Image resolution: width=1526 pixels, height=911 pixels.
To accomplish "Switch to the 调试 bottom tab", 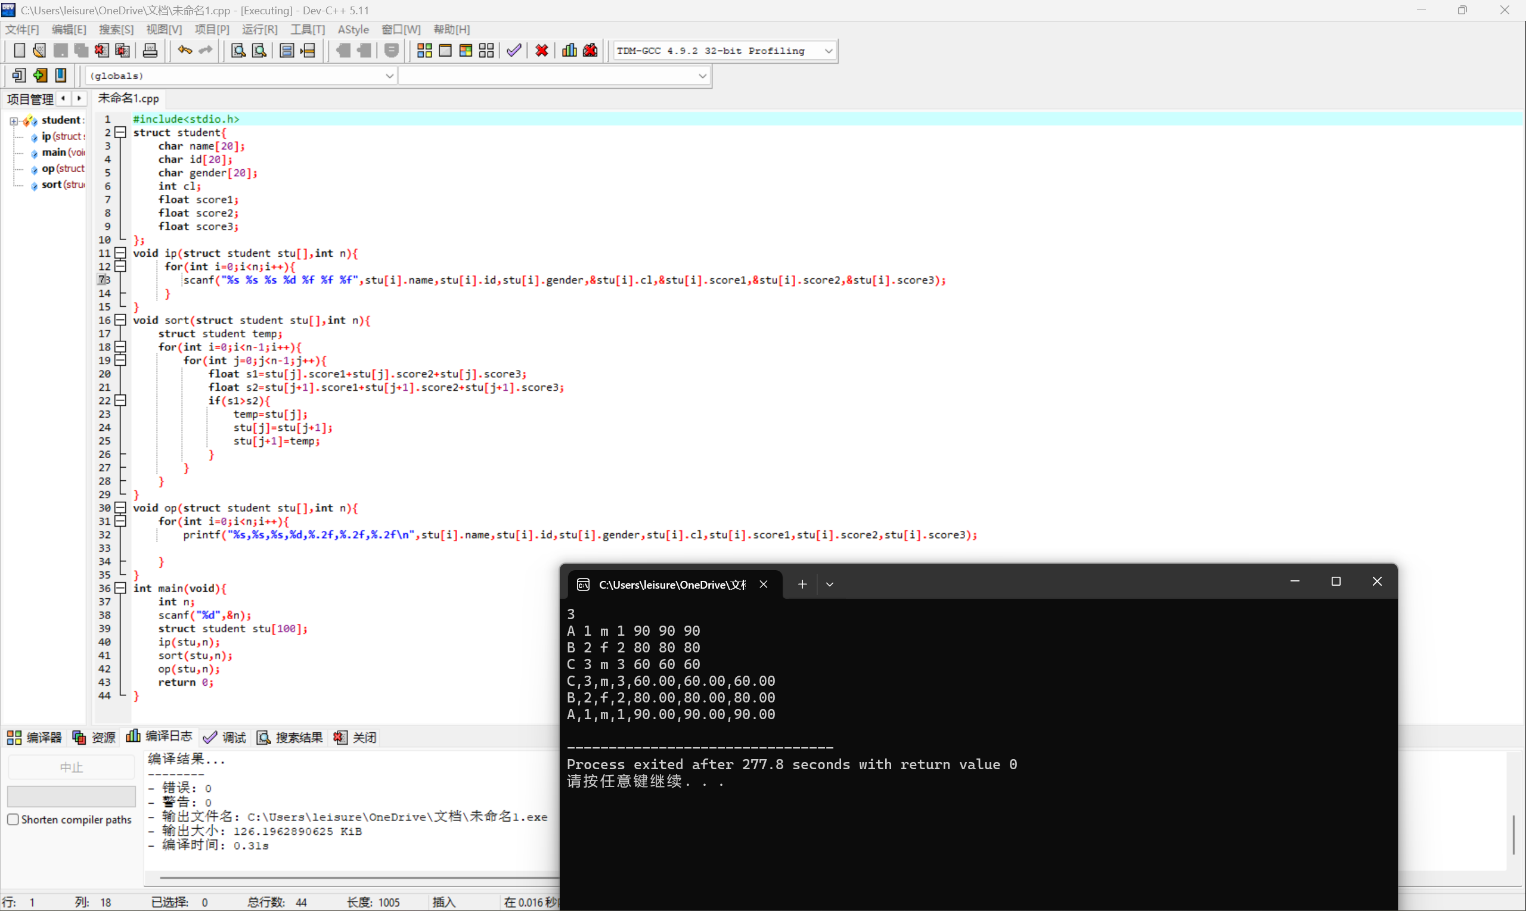I will 233,737.
